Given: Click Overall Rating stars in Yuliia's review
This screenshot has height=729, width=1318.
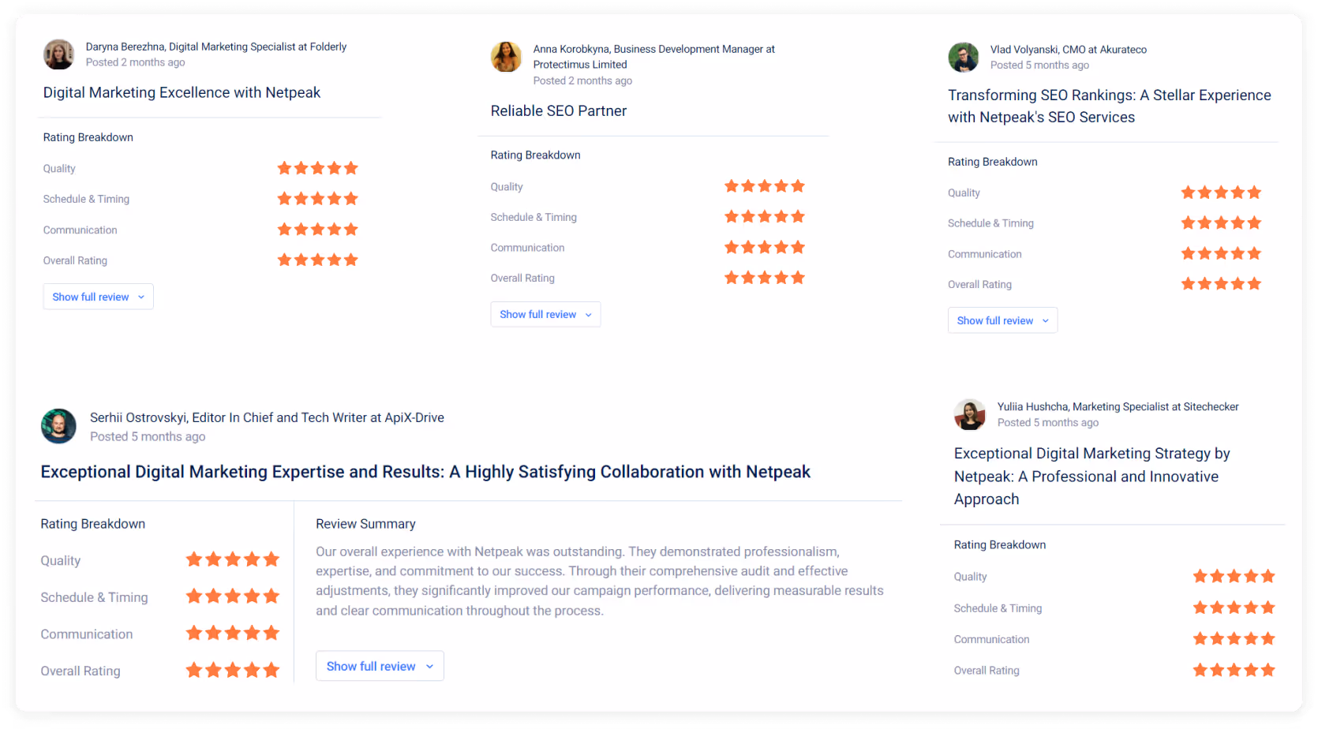Looking at the screenshot, I should [x=1234, y=670].
